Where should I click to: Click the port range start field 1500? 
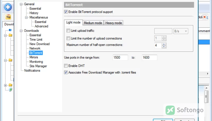tap(120, 58)
